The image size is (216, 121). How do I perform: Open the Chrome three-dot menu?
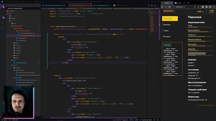click(214, 7)
